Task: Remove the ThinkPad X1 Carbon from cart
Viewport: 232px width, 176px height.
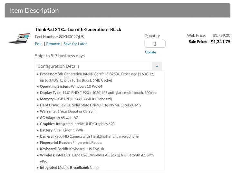Action: pos(53,44)
